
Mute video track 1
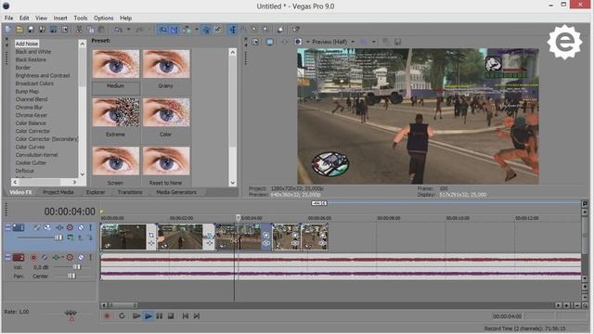[81, 227]
